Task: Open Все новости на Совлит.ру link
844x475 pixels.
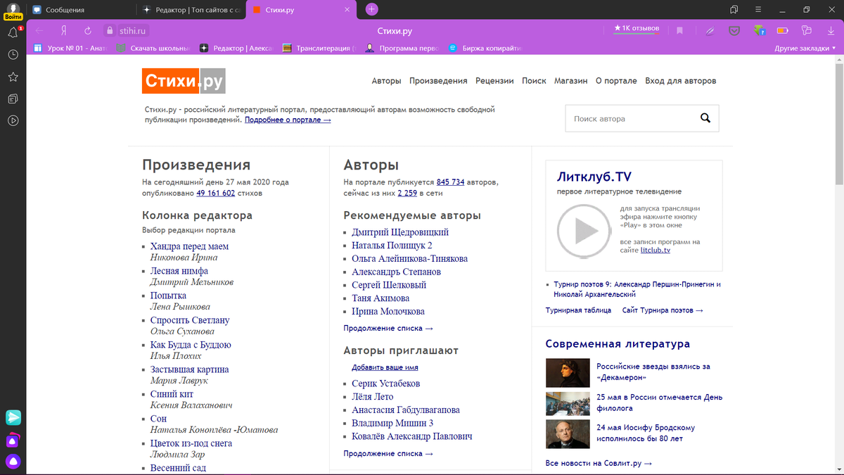Action: (599, 464)
